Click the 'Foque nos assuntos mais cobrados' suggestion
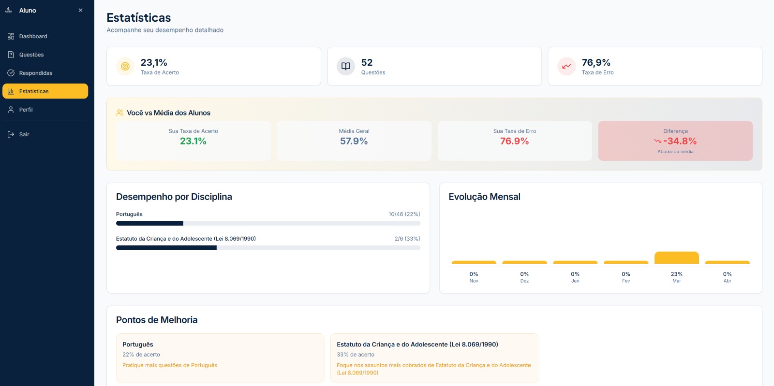This screenshot has height=386, width=774. [x=433, y=369]
